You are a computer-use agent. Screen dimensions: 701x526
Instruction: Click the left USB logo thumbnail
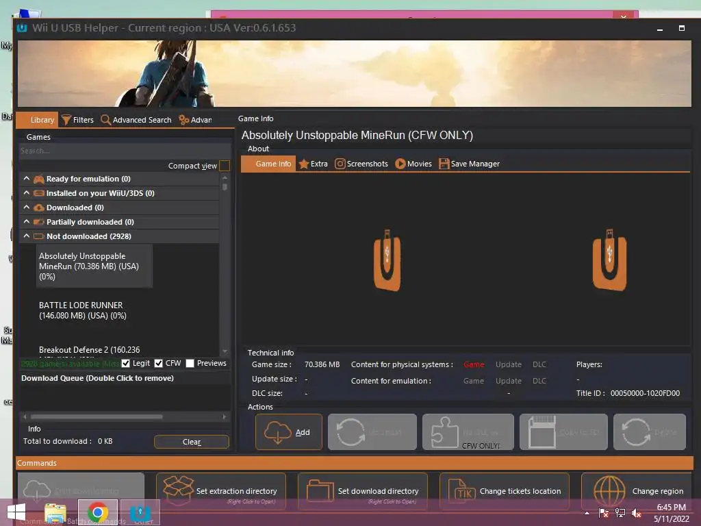point(387,260)
